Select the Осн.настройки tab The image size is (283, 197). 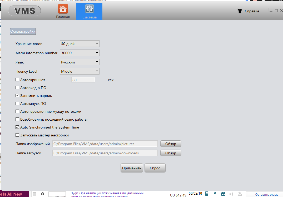23,31
